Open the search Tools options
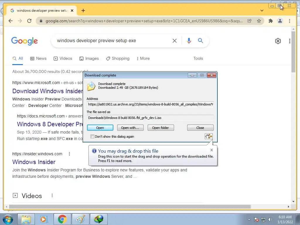 [198, 59]
